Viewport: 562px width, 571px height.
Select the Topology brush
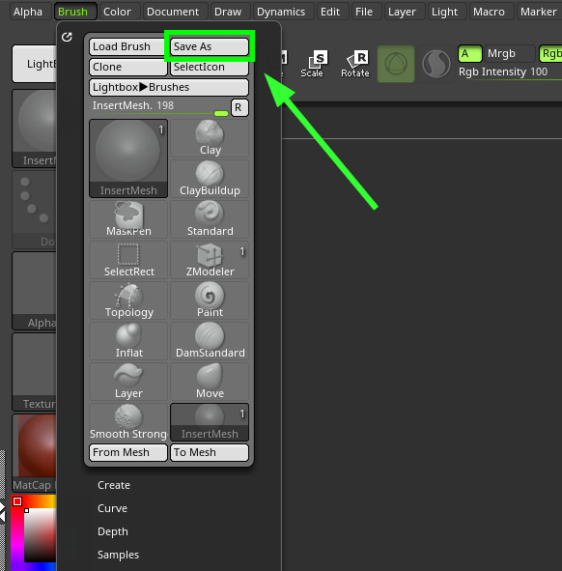coord(128,300)
